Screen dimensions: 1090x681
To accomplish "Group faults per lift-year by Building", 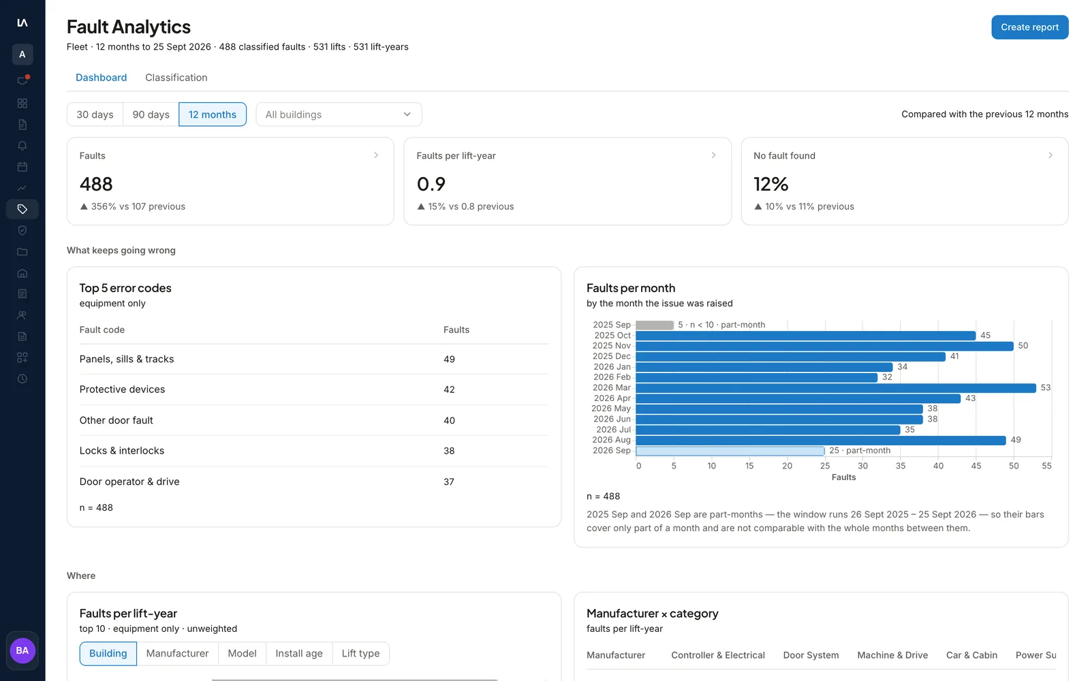I will point(108,654).
